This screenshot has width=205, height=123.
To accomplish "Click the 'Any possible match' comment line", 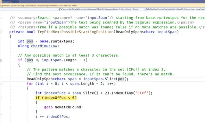I will (69, 55).
